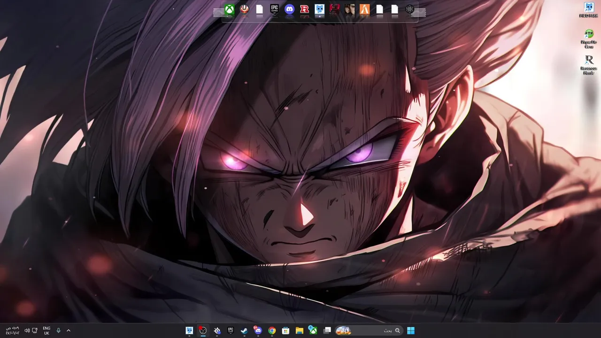
Task: Open the volume speaker tray icon
Action: (x=27, y=330)
